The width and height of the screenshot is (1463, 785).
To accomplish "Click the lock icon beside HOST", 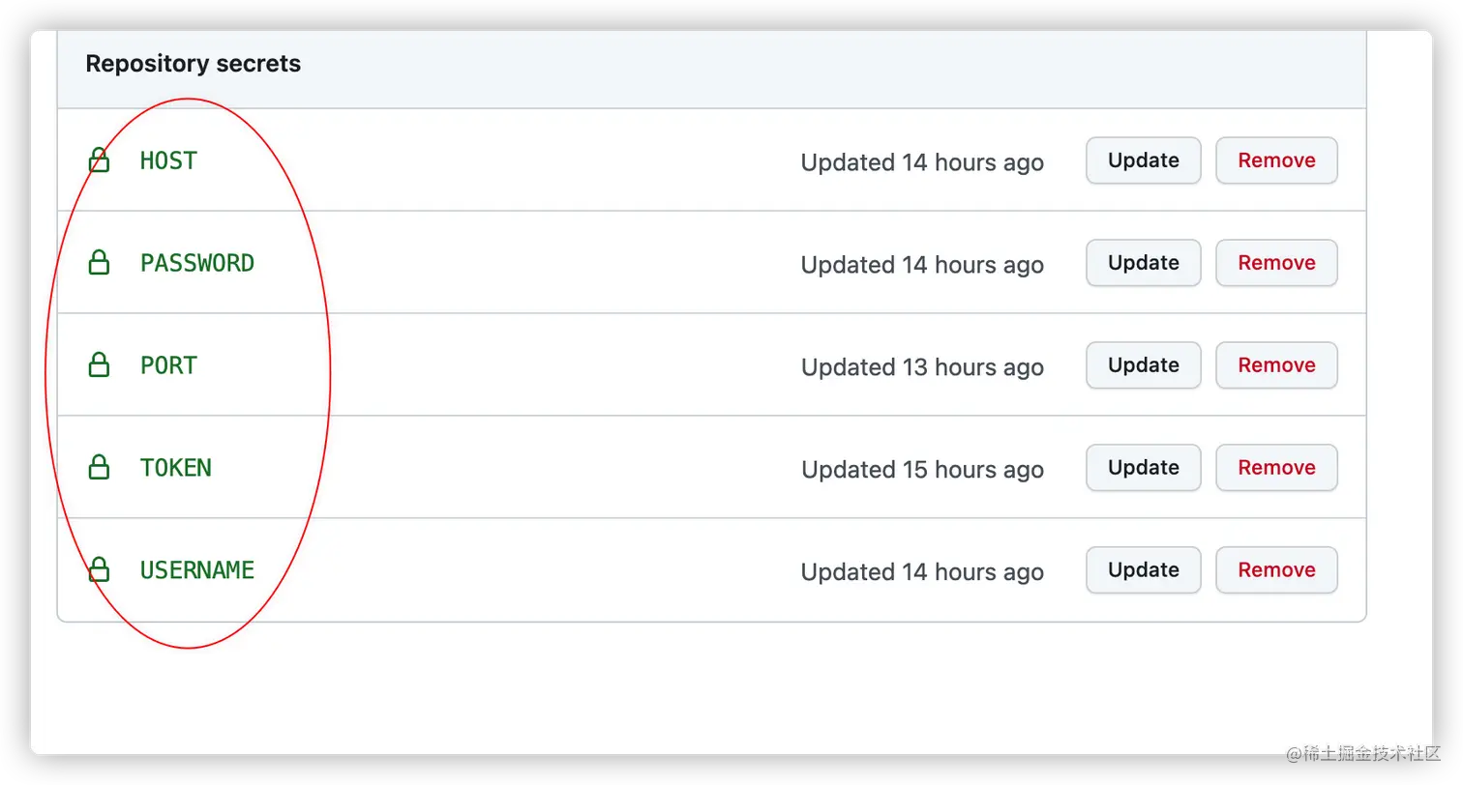I will (99, 160).
